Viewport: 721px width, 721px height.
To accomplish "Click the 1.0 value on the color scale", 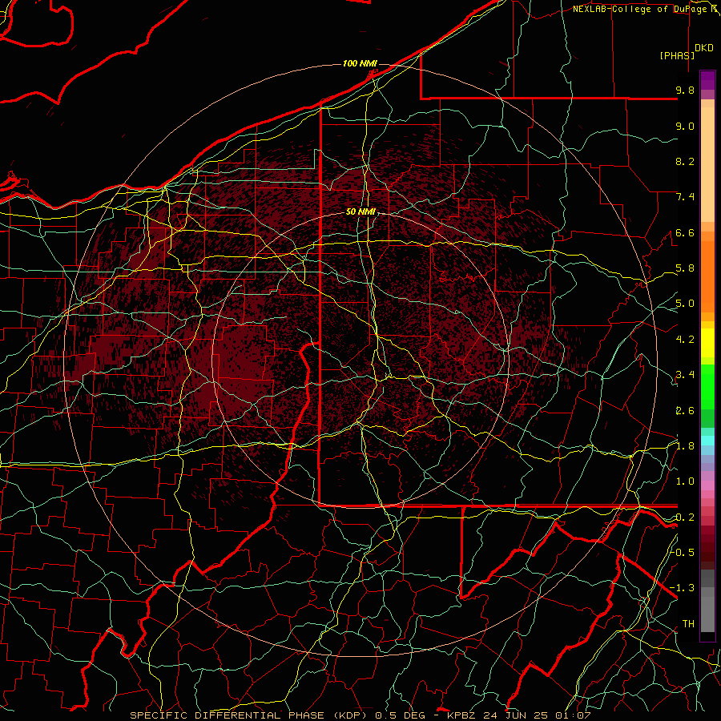I will click(x=685, y=481).
